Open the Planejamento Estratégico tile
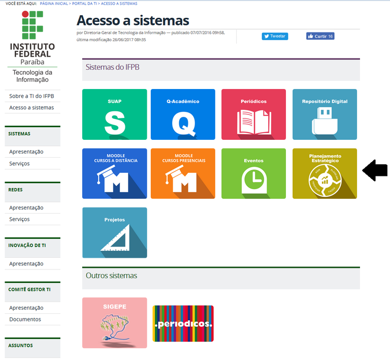390x359 pixels. tap(324, 173)
